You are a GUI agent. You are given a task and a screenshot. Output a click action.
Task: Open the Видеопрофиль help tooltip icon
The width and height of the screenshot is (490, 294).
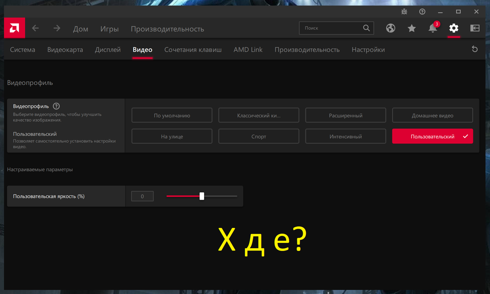[x=56, y=106]
